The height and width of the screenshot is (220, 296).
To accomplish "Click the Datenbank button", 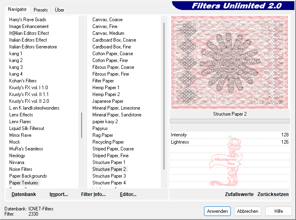I will point(24,194).
